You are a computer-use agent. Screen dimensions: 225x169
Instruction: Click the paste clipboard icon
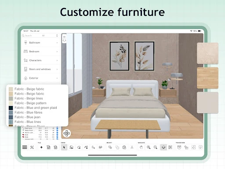click(124, 147)
